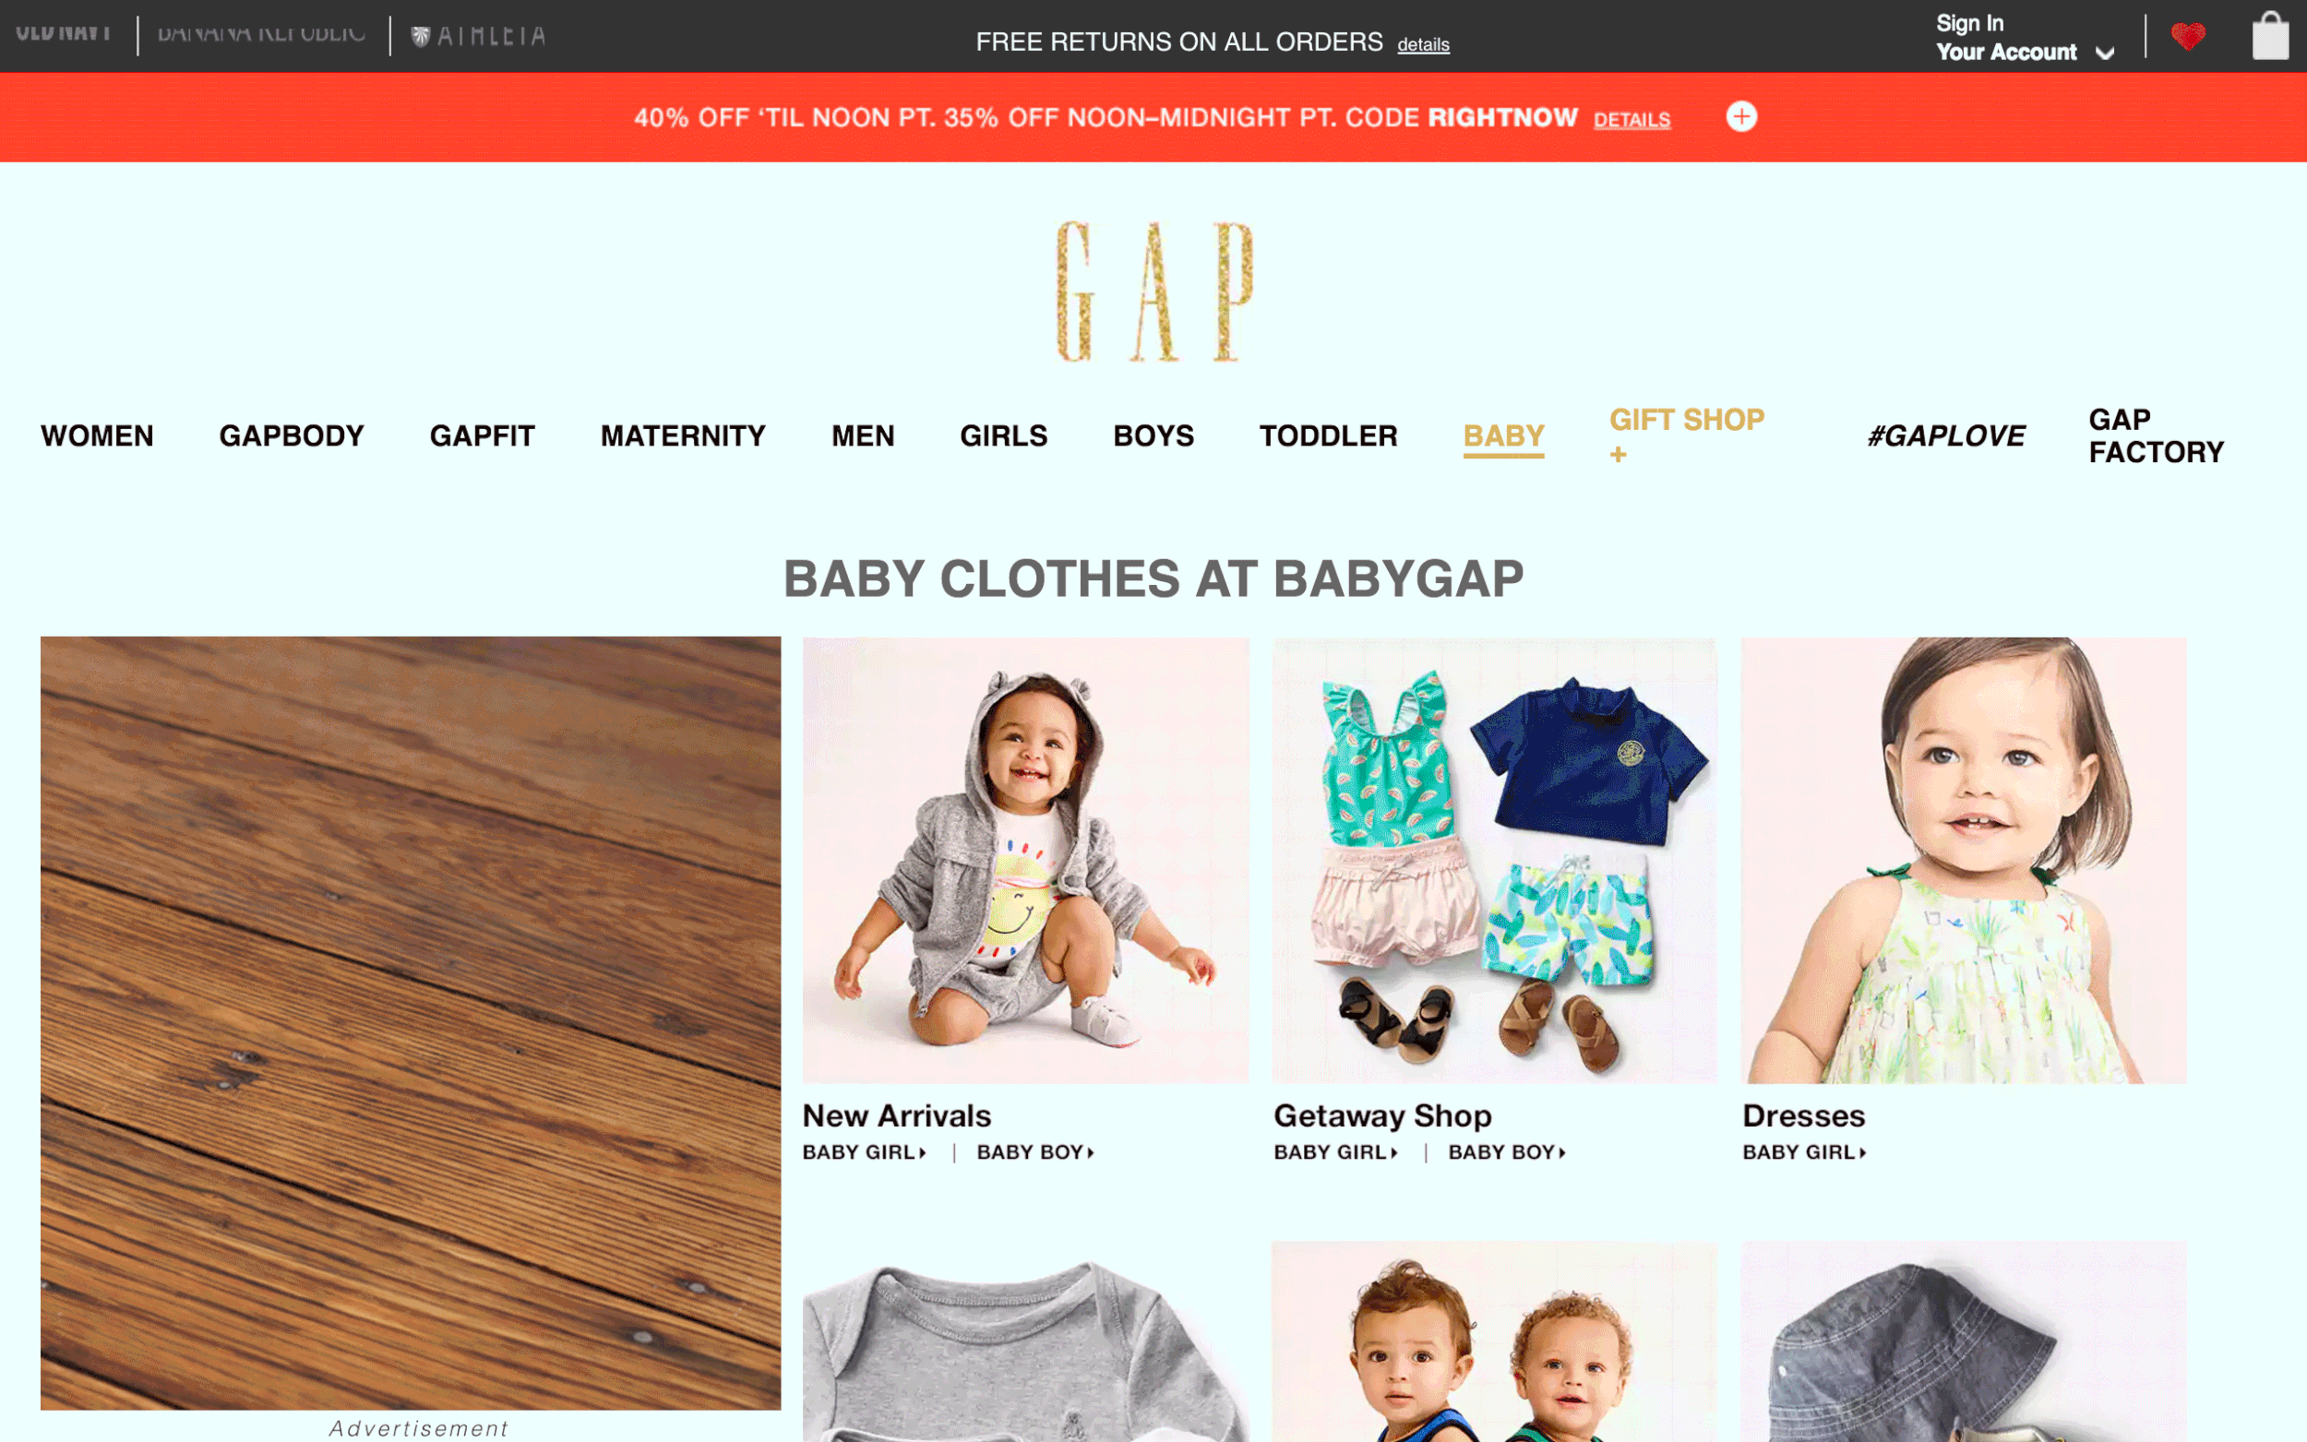
Task: Open the WOMEN menu item
Action: point(97,435)
